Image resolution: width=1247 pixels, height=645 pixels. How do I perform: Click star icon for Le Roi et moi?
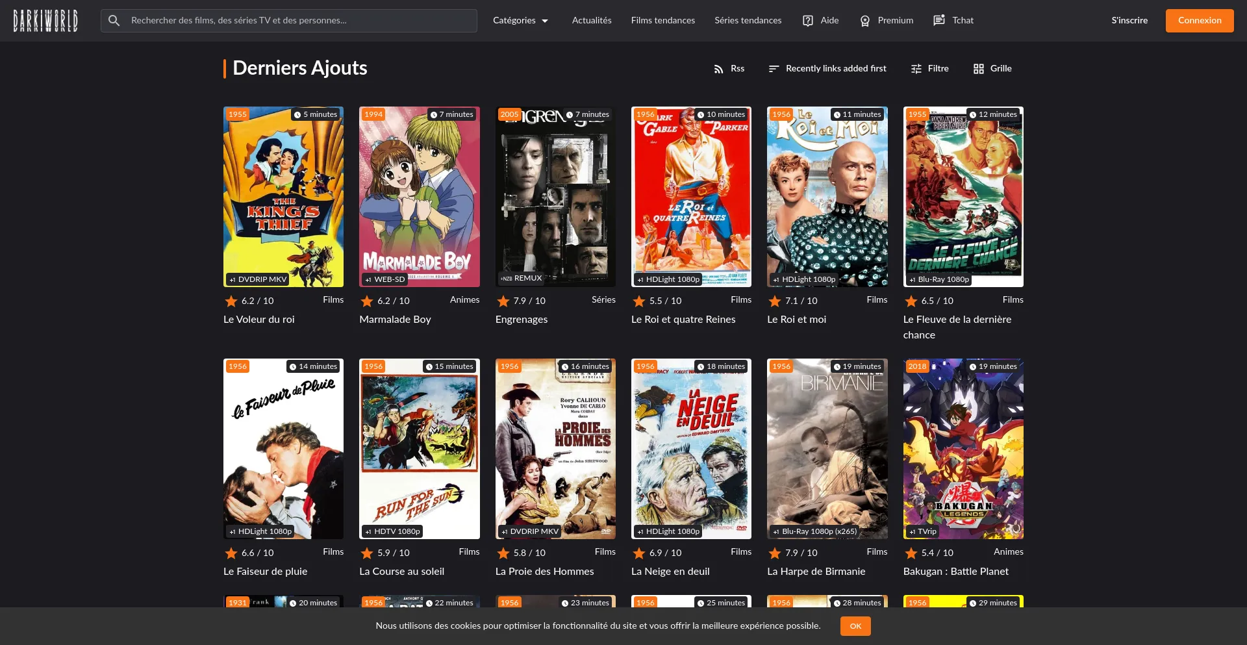click(774, 301)
